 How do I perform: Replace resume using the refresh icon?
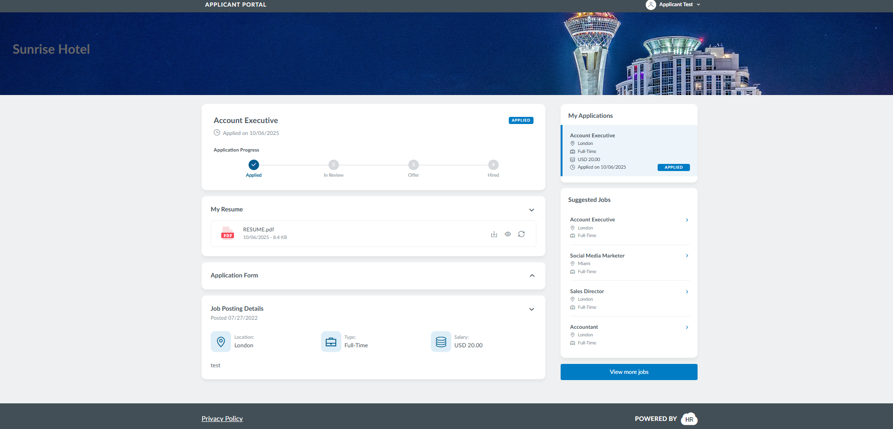522,234
